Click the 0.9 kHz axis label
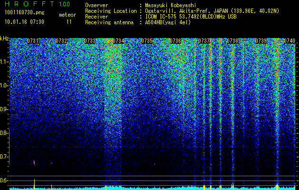 (3, 109)
